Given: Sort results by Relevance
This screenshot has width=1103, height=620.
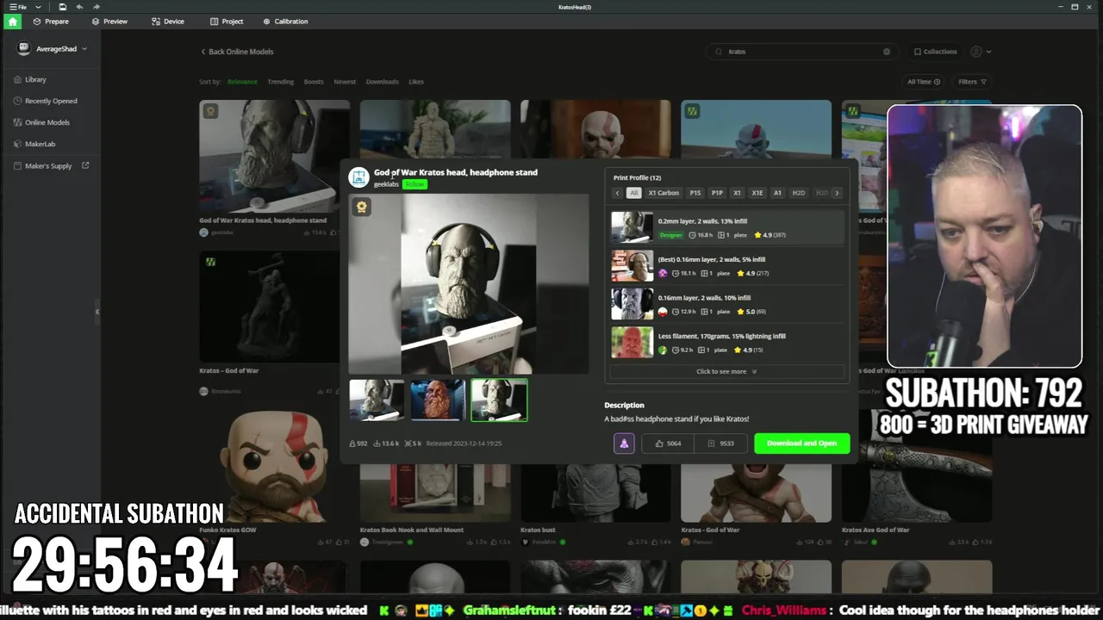Looking at the screenshot, I should [x=242, y=82].
